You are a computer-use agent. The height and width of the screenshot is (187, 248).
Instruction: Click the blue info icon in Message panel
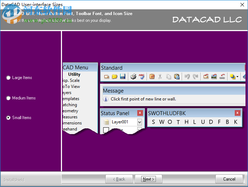click(106, 99)
